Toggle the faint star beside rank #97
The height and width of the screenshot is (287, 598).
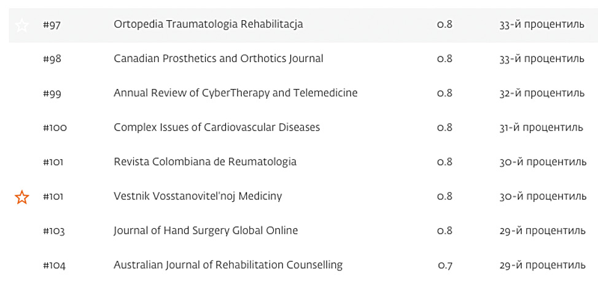[x=21, y=25]
